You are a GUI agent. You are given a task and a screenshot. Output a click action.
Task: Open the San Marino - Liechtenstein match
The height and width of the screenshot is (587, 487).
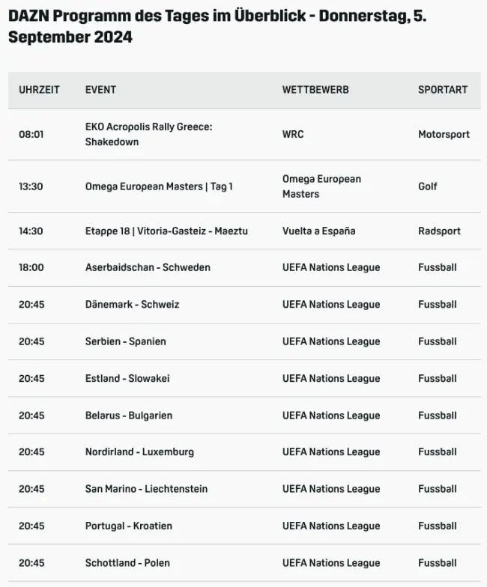tap(146, 489)
